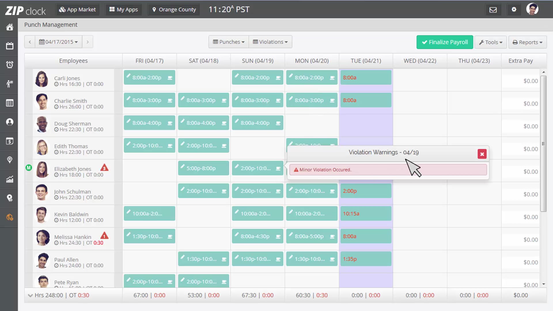
Task: Click the Extra Pay column header
Action: 520,61
